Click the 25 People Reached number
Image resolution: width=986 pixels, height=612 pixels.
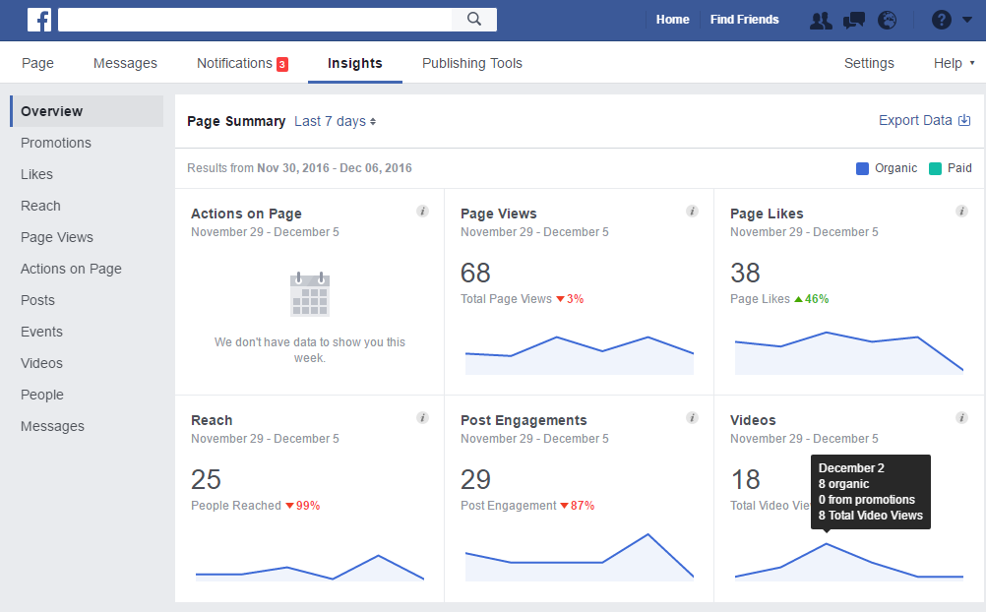click(206, 480)
